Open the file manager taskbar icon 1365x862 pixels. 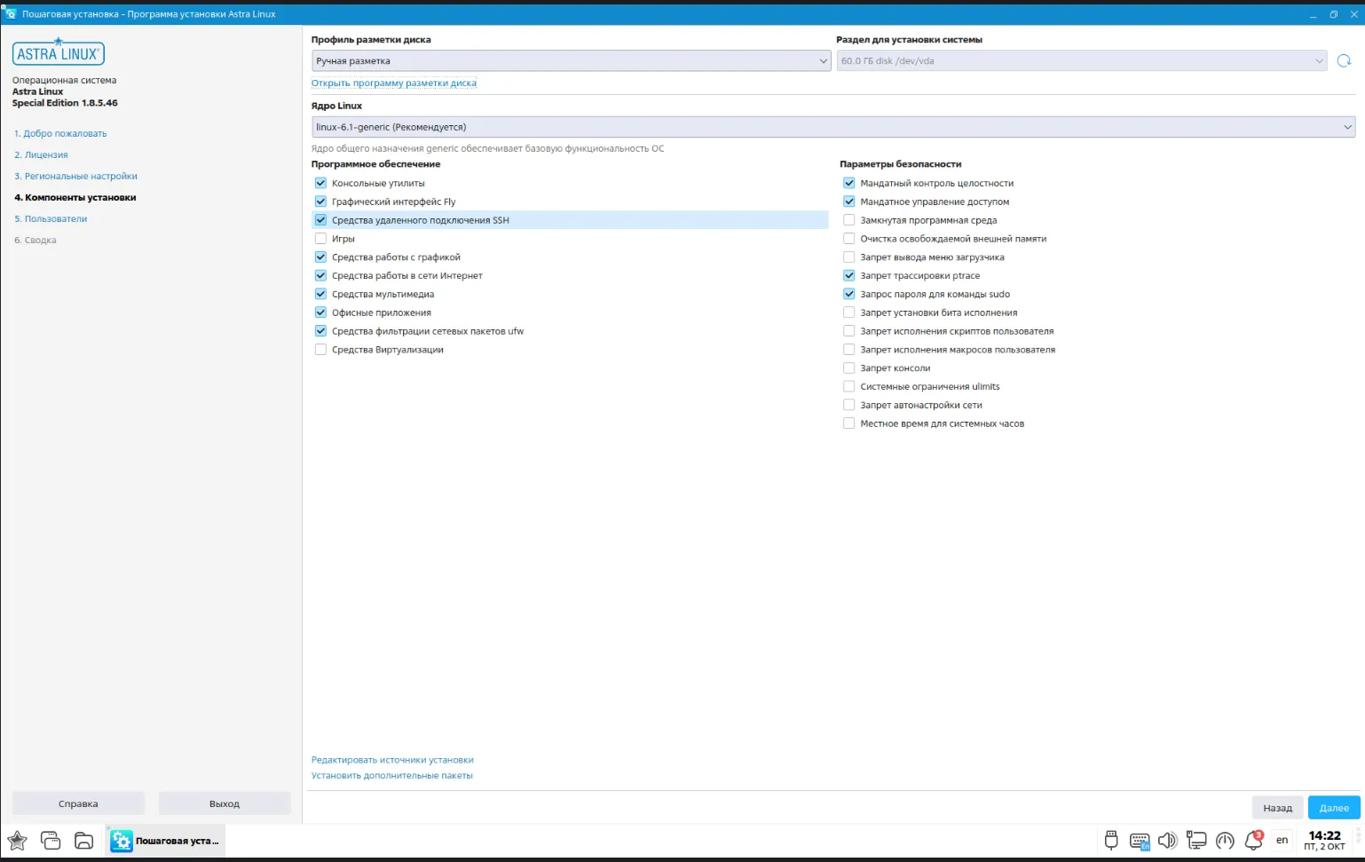[x=83, y=840]
